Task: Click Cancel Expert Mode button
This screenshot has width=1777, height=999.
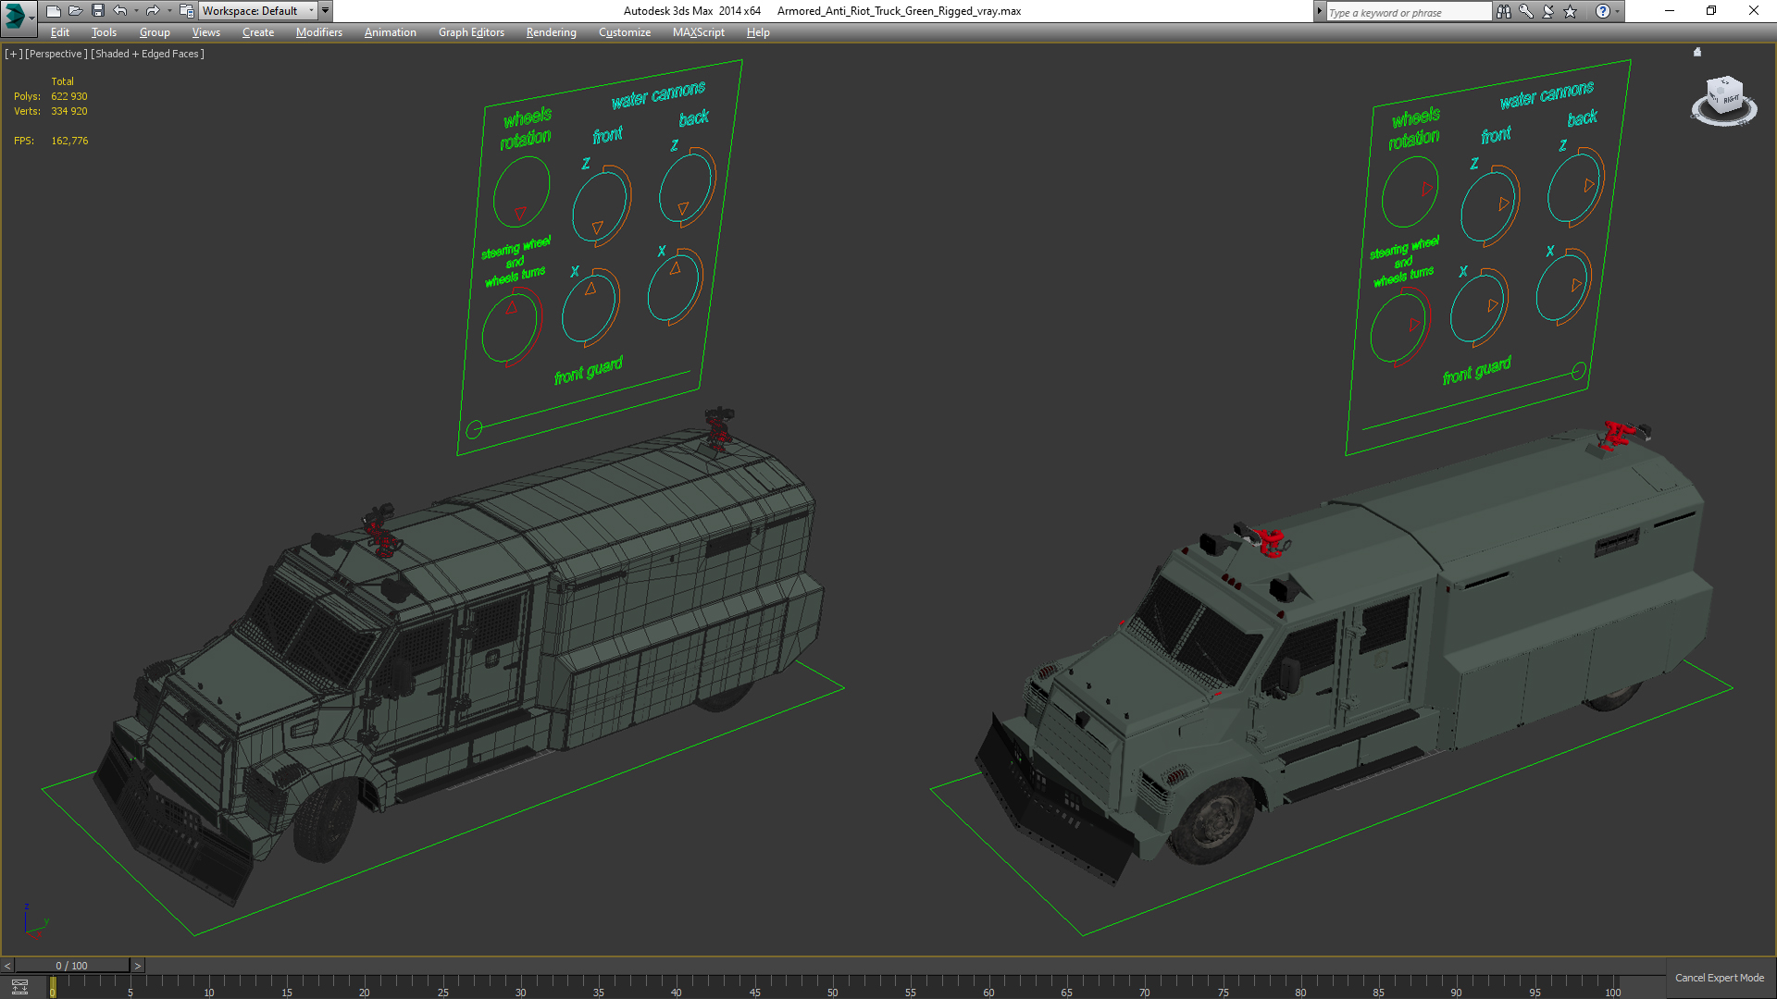Action: [x=1719, y=978]
